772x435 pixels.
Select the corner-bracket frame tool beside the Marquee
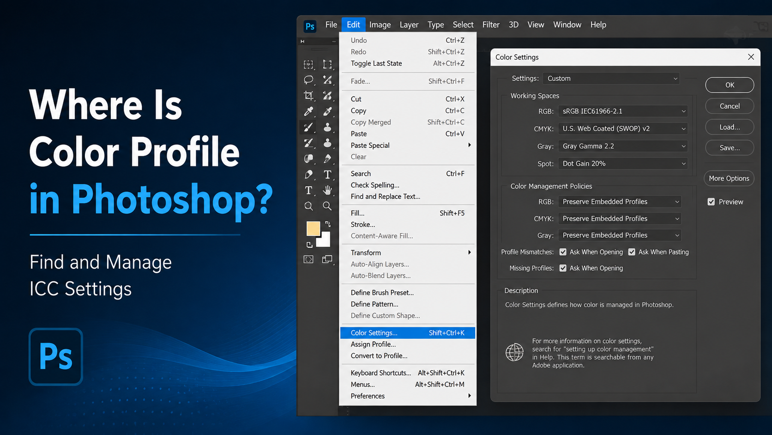(x=327, y=64)
